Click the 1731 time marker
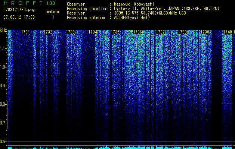Viewport: 235px width, 149px height. click(x=25, y=32)
